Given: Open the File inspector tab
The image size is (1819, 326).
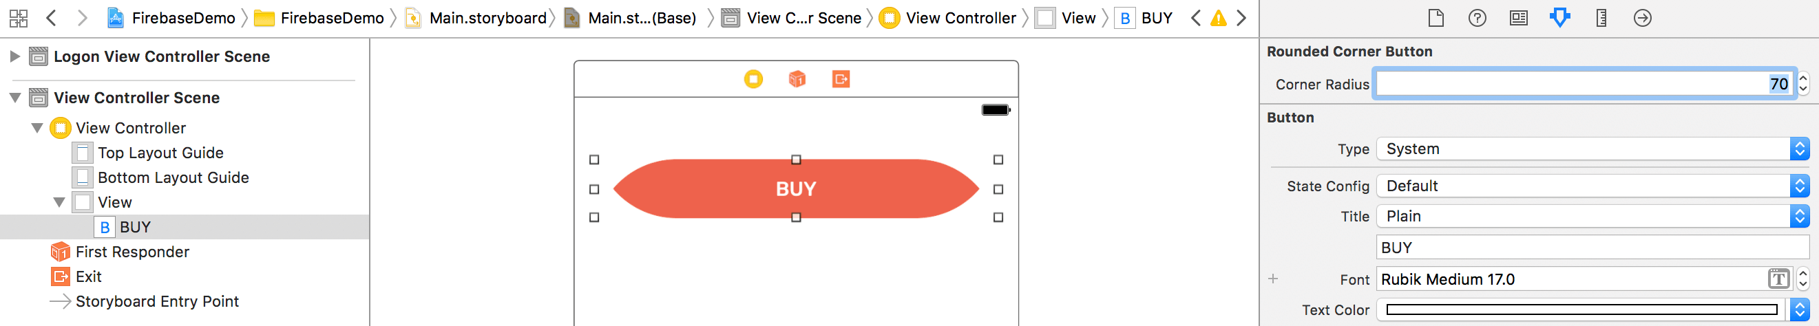Looking at the screenshot, I should [x=1436, y=18].
